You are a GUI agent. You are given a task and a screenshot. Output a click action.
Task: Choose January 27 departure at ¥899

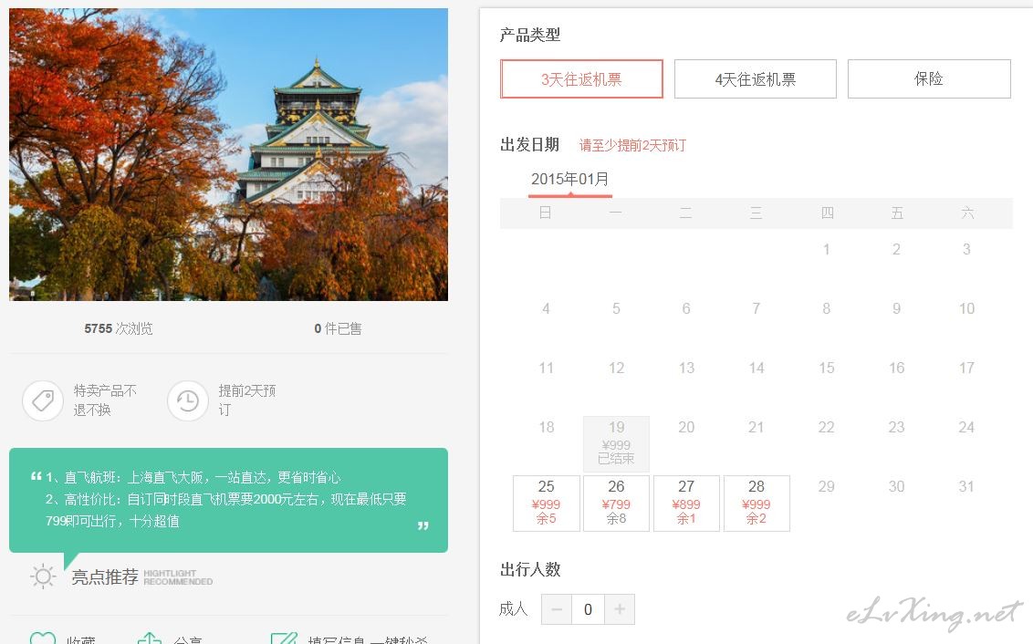pos(686,503)
